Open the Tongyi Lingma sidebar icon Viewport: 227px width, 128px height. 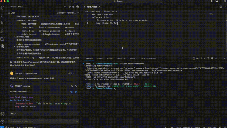[2, 46]
